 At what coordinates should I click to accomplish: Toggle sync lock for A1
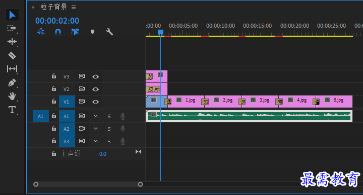(x=82, y=116)
